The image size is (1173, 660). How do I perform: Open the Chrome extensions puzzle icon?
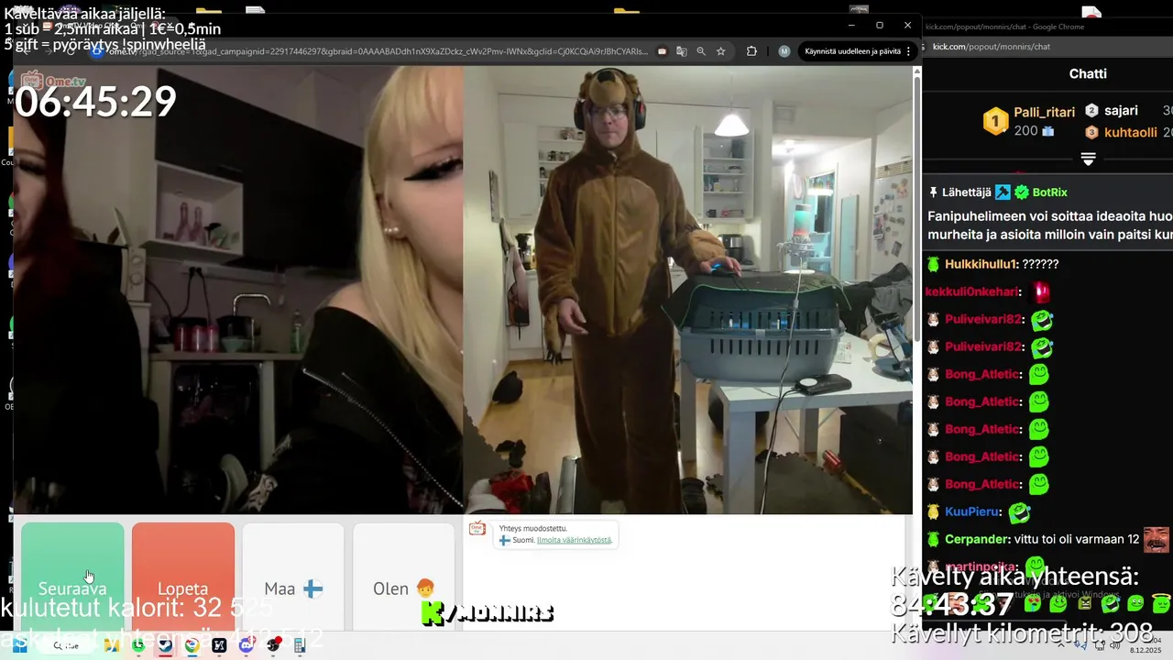751,51
